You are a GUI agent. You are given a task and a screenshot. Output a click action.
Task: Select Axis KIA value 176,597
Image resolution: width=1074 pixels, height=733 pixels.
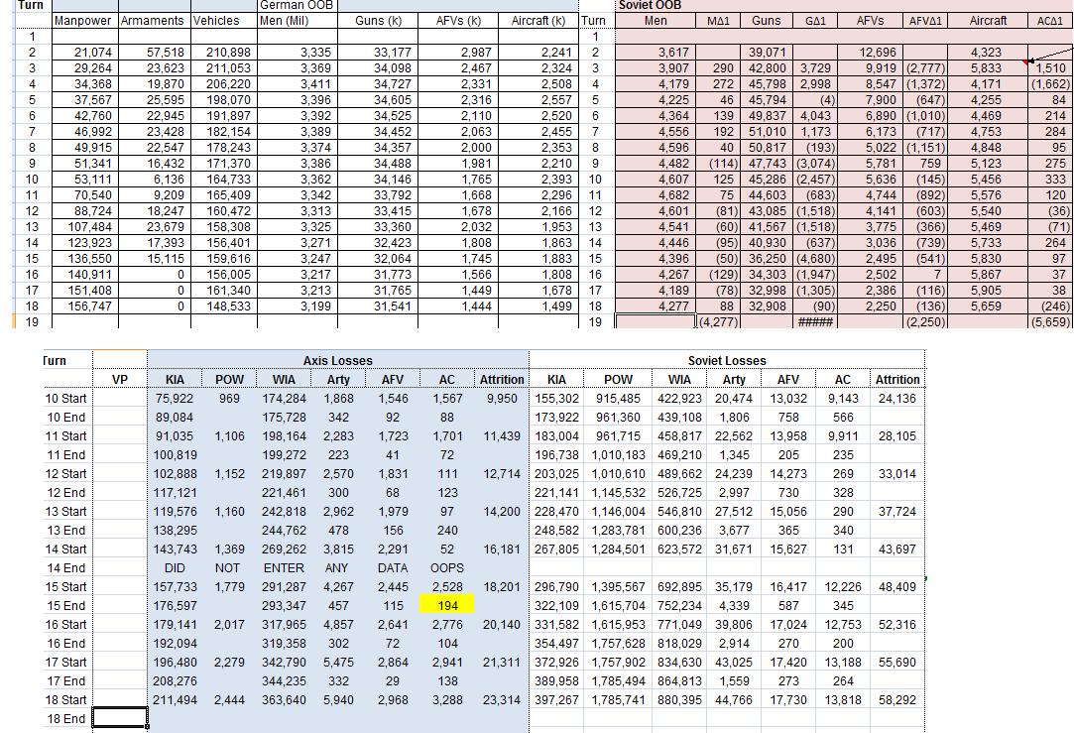[x=175, y=606]
